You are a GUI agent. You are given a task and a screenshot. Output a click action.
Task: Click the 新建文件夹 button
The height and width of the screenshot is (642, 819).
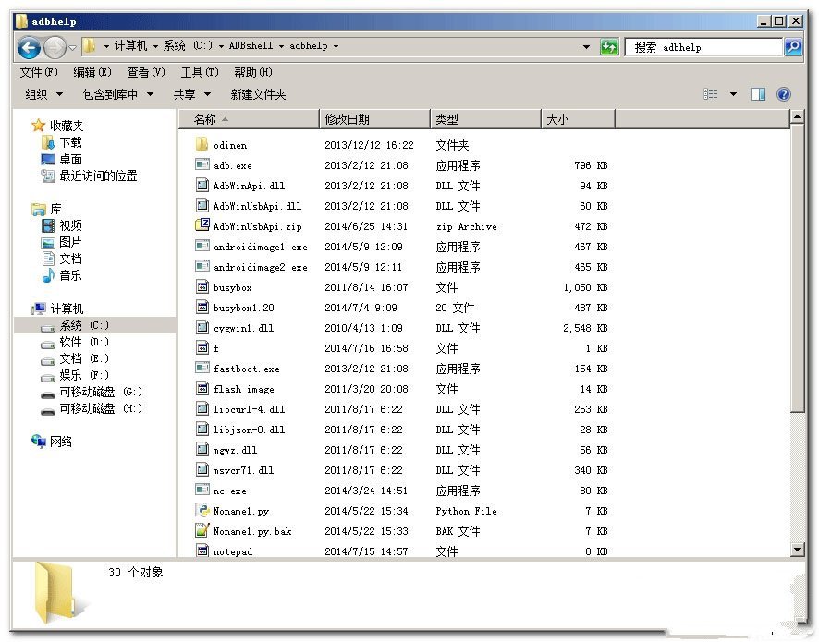pos(258,94)
